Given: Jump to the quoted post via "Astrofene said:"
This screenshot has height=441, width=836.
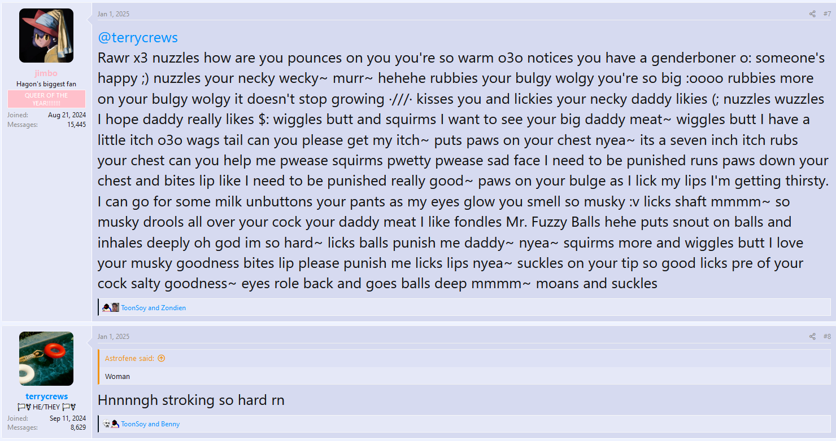Looking at the screenshot, I should [130, 358].
